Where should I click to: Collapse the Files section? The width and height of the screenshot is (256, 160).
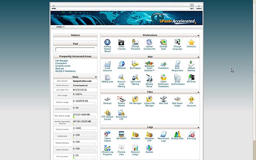[198, 92]
